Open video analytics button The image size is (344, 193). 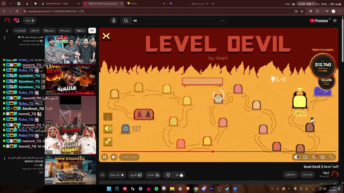(307, 175)
